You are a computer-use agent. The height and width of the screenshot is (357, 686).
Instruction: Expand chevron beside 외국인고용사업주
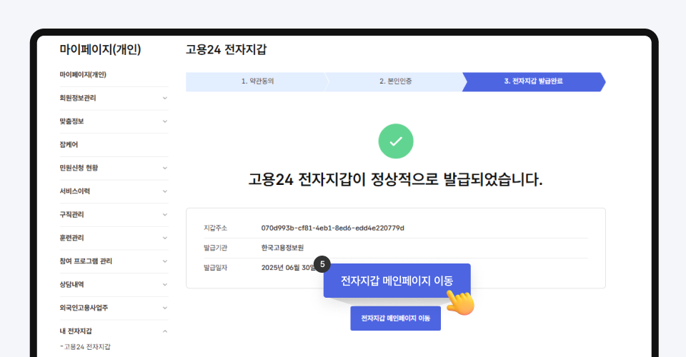(x=165, y=308)
